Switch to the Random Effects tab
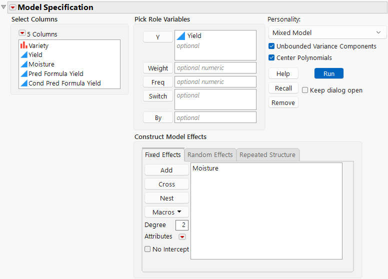 (210, 155)
